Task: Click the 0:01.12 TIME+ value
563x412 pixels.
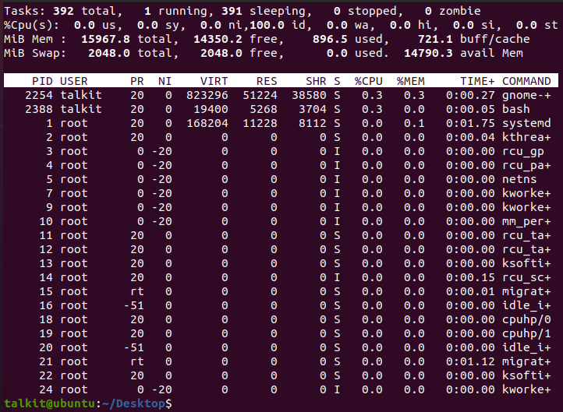Action: click(x=470, y=361)
